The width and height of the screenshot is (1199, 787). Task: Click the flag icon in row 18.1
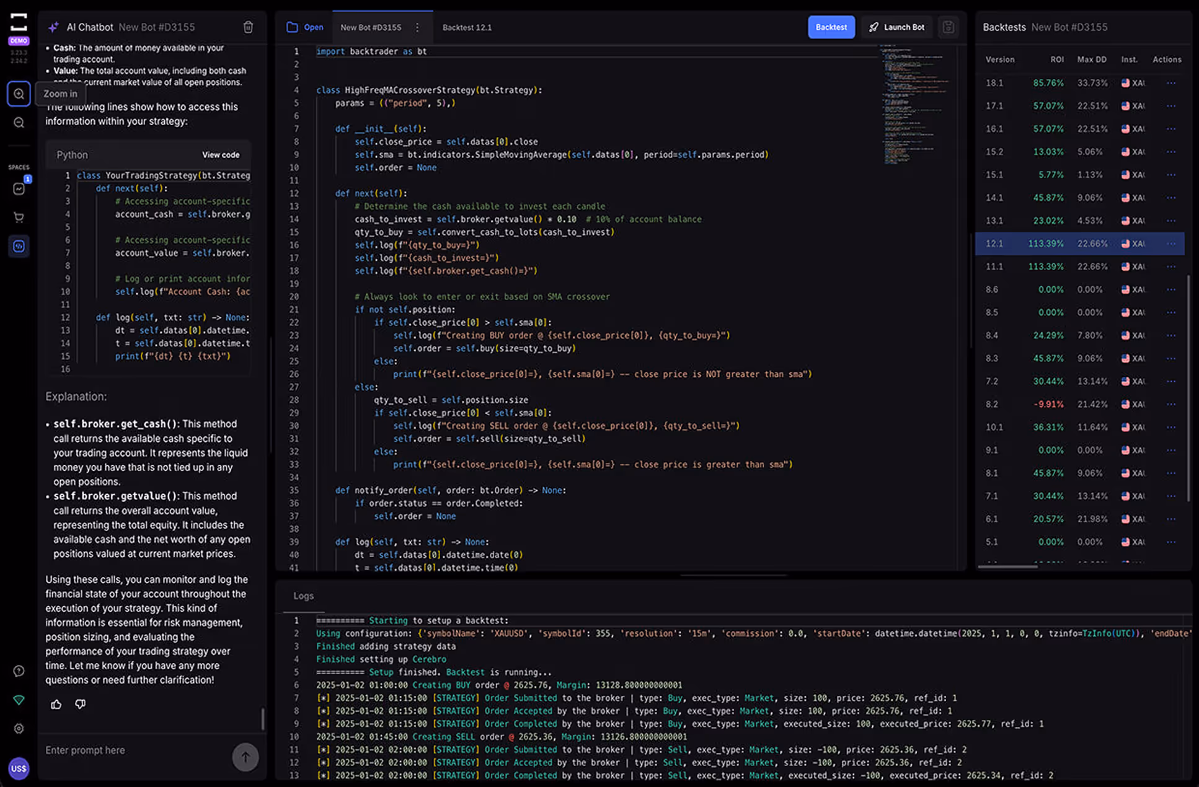click(x=1125, y=83)
